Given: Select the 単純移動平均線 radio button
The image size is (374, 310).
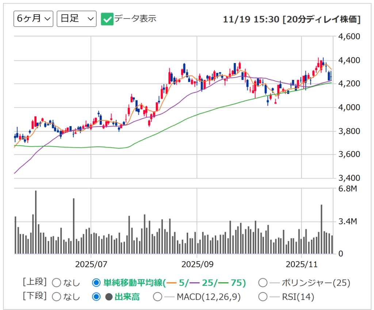Looking at the screenshot, I should [96, 282].
